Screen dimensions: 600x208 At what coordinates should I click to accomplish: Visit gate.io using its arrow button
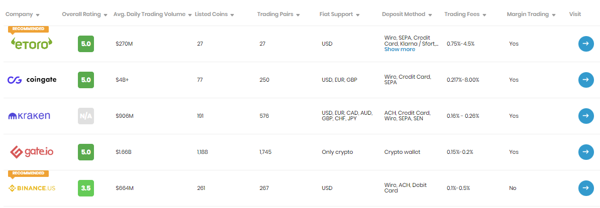[586, 152]
